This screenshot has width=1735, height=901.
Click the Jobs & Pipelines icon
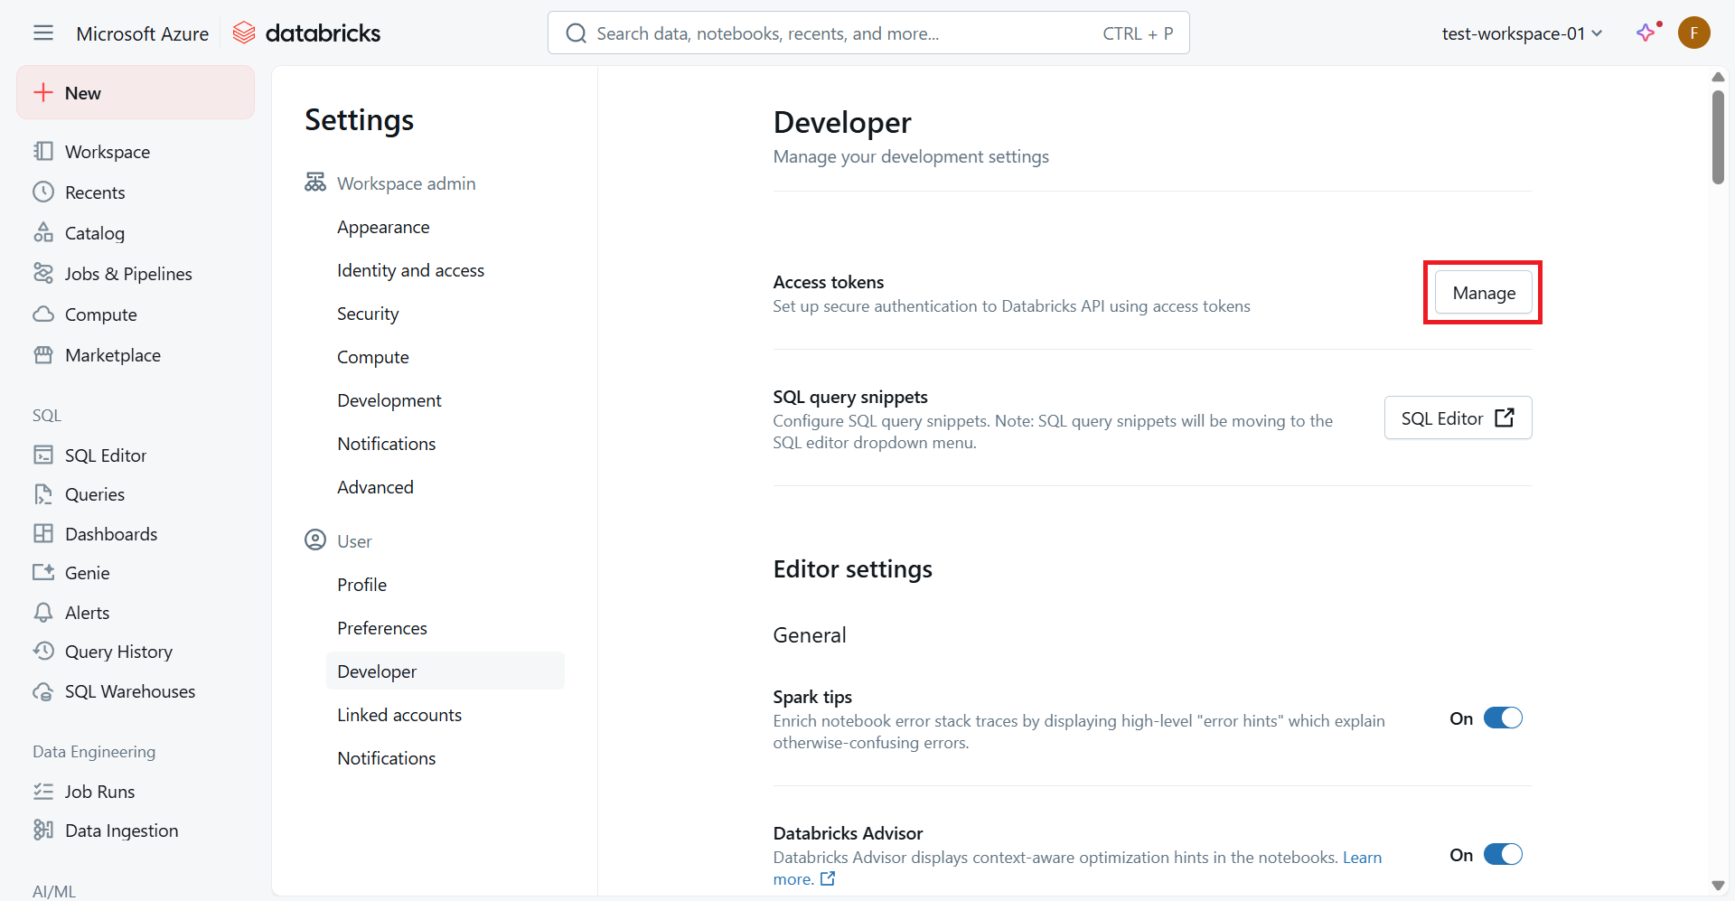pos(43,273)
